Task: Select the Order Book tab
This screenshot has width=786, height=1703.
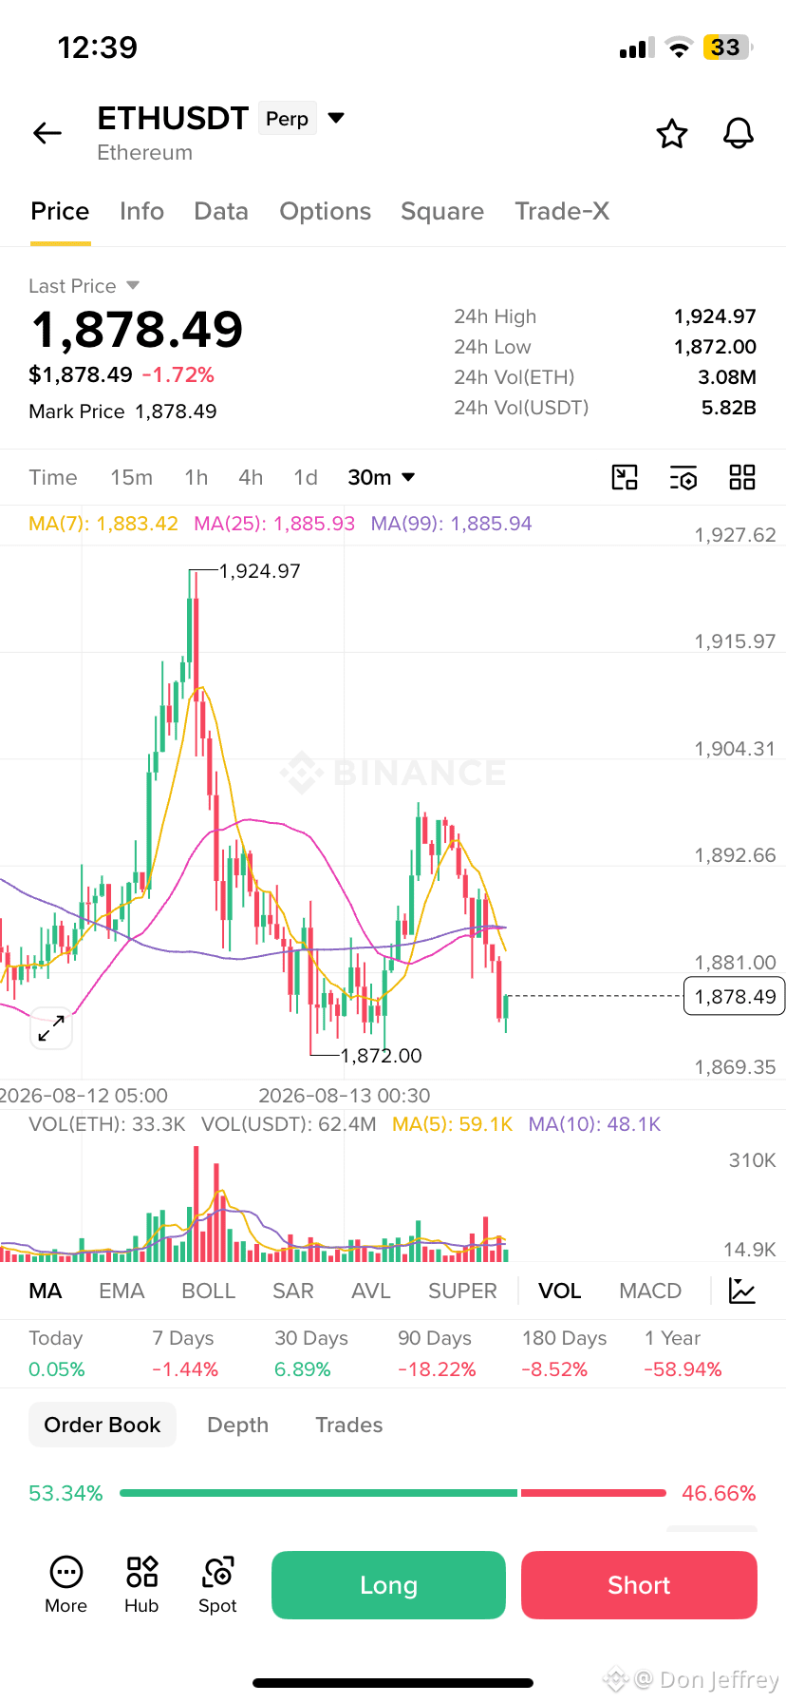Action: (x=103, y=1425)
